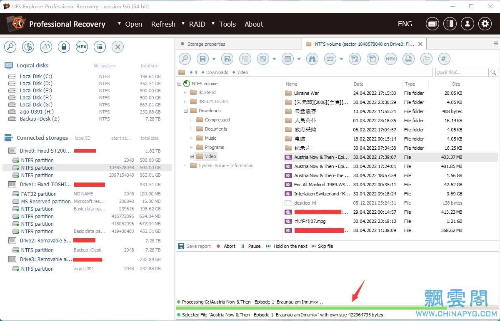Click Save report button

pos(195,246)
